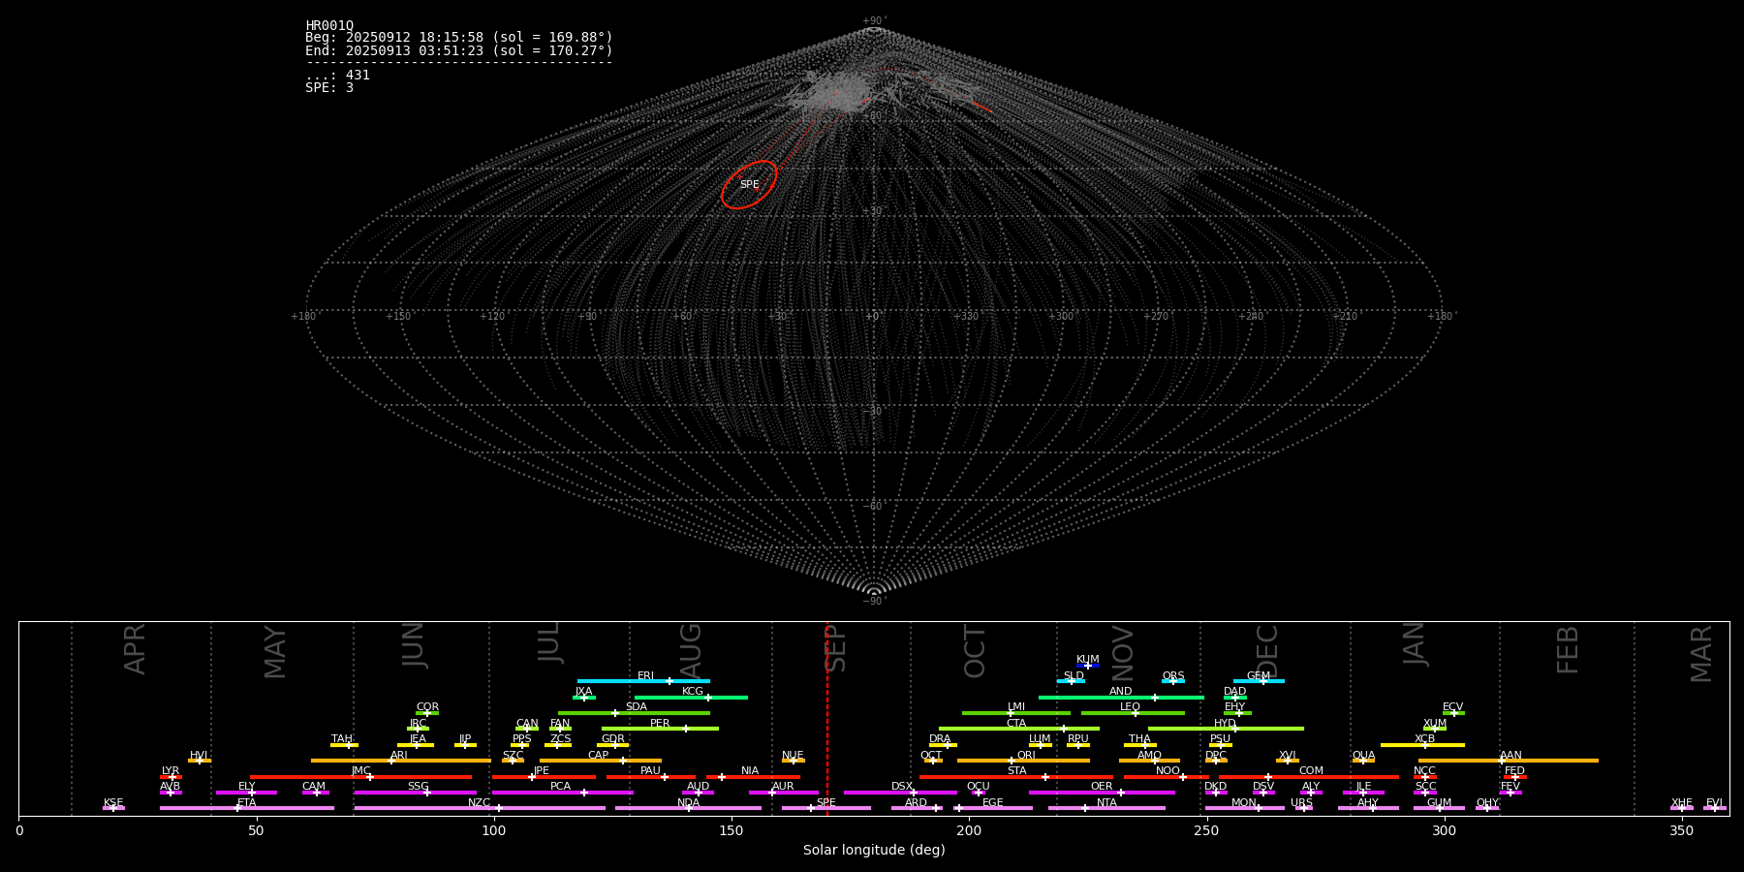Viewport: 1744px width, 872px height.
Task: Click the FEB month label
Action: [x=1567, y=649]
